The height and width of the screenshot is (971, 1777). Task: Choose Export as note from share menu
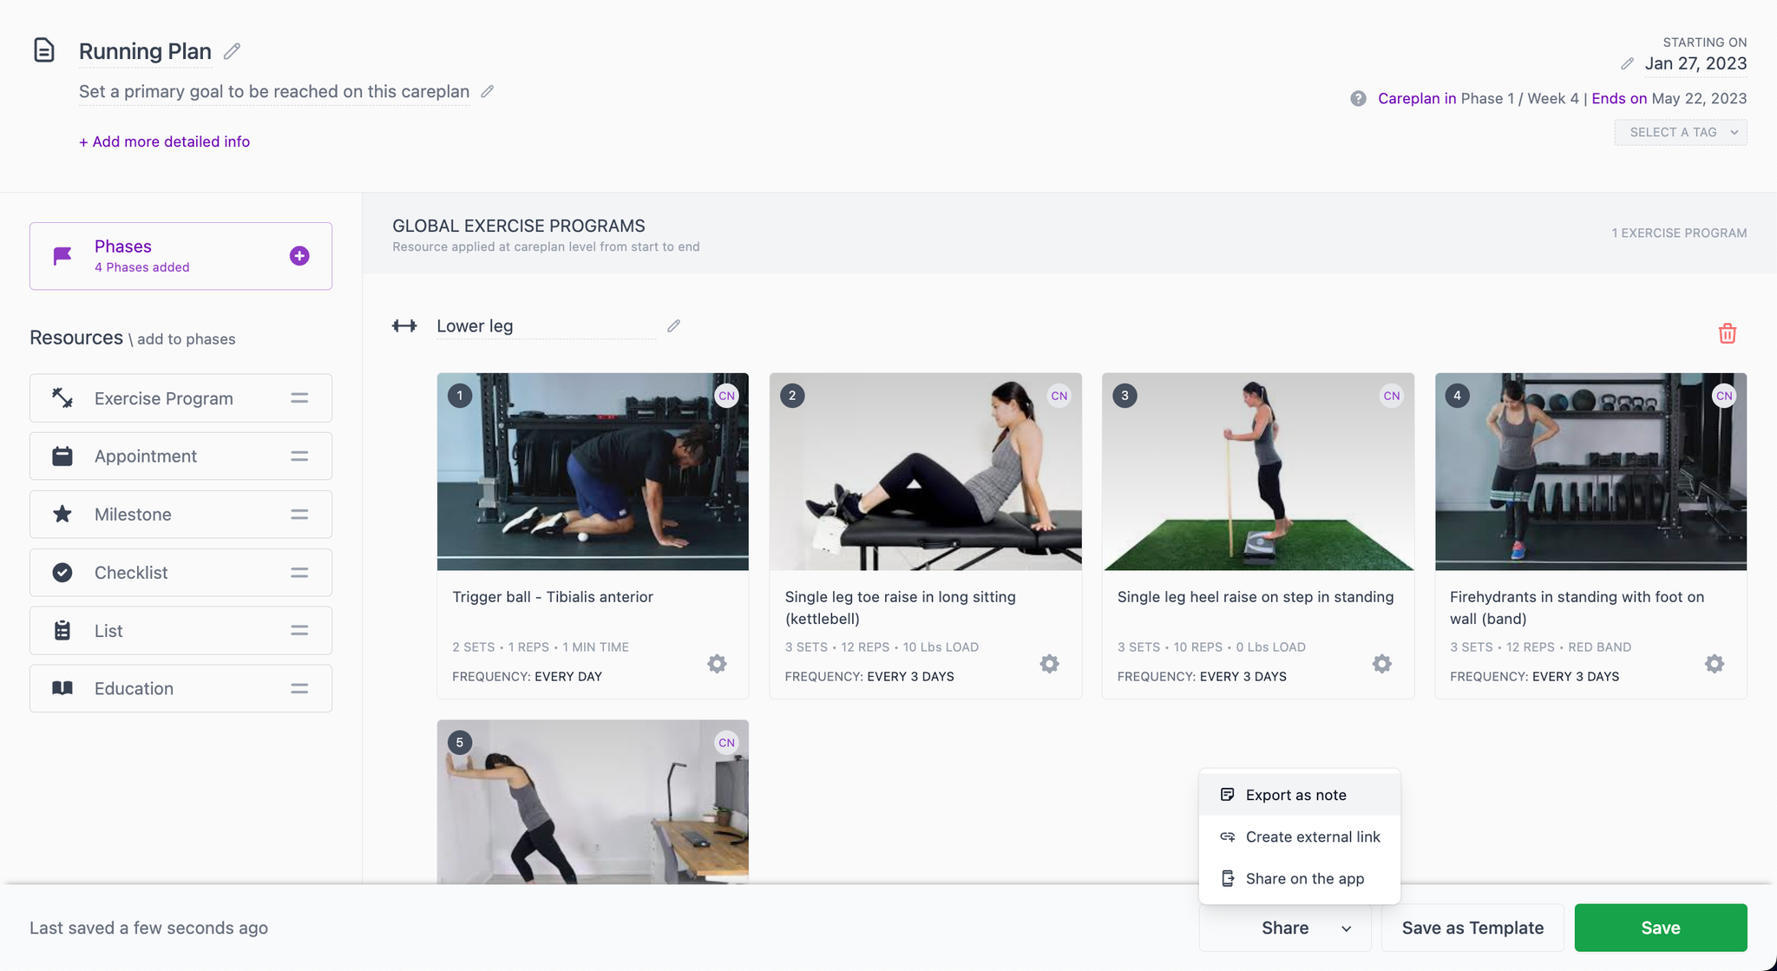(1300, 795)
